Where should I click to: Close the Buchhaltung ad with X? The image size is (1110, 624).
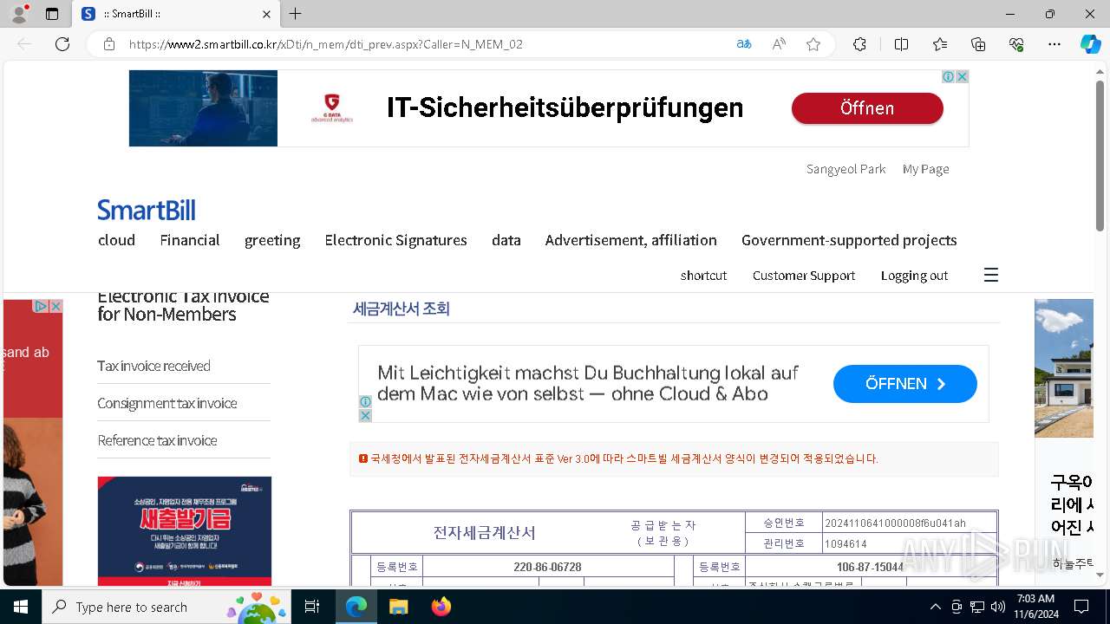[365, 416]
